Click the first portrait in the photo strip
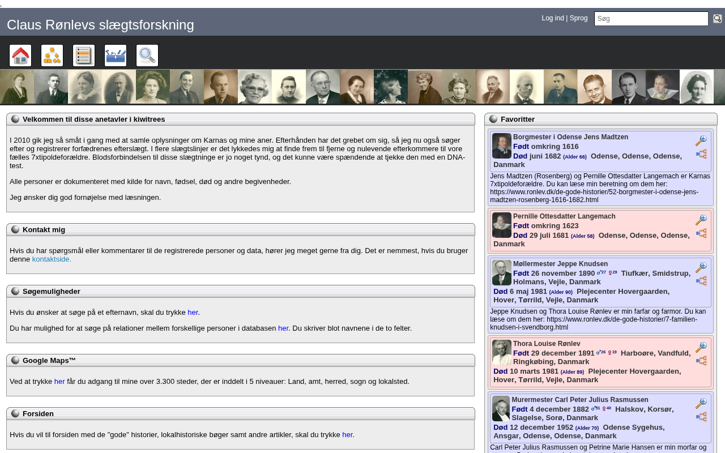Image resolution: width=725 pixels, height=453 pixels. (x=17, y=87)
